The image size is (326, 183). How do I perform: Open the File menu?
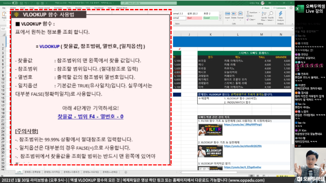[x=4, y=8]
